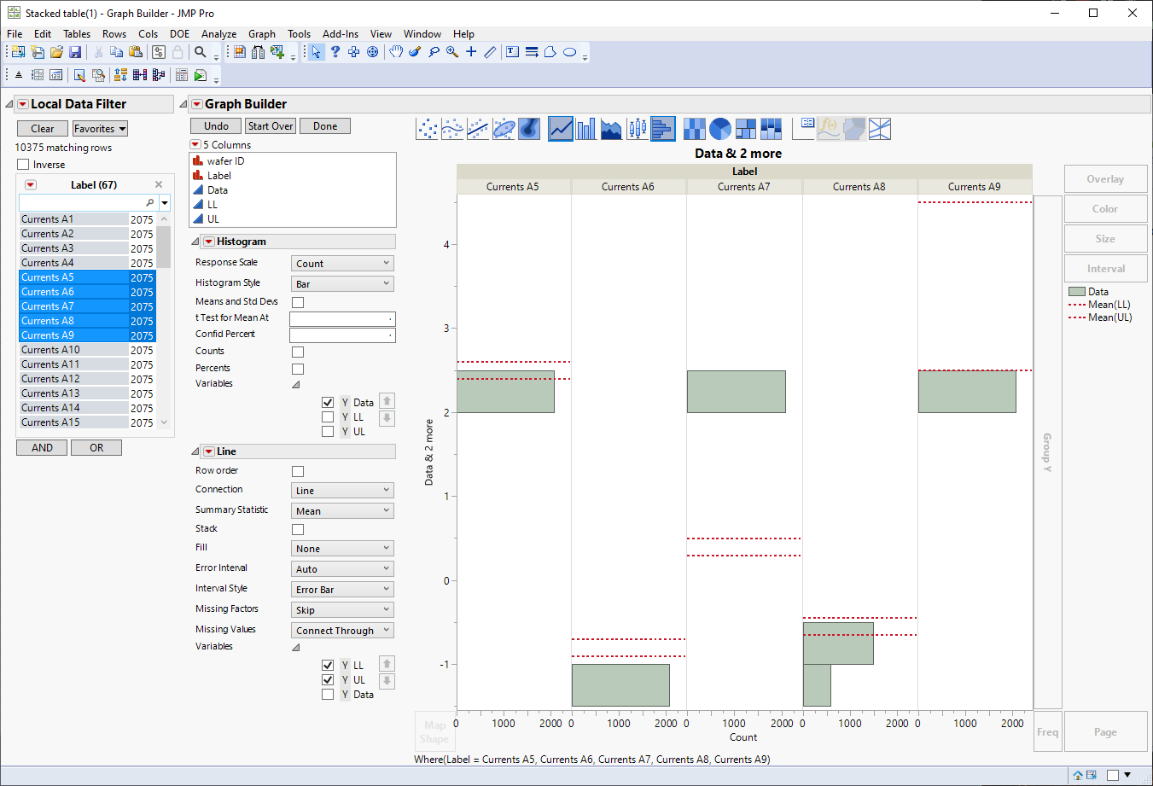The image size is (1153, 786).
Task: Click the Done button
Action: coord(324,125)
